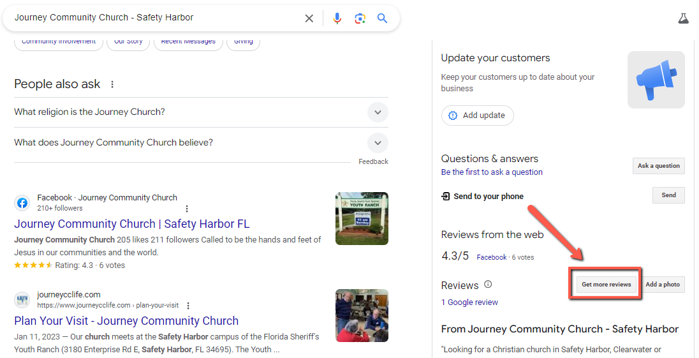The width and height of the screenshot is (699, 358).
Task: Click the Facebook favicon icon
Action: pos(22,204)
